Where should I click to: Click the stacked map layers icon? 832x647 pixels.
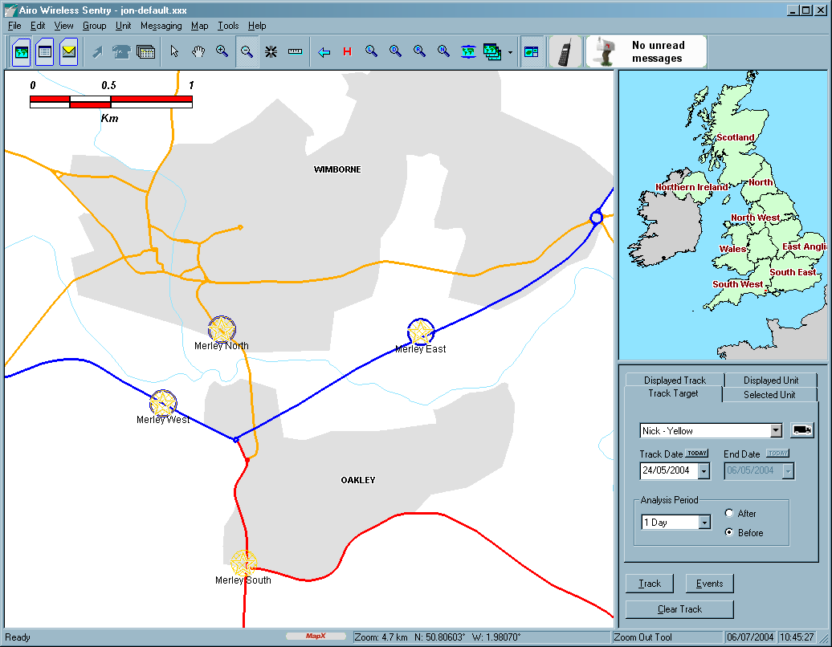click(x=492, y=51)
